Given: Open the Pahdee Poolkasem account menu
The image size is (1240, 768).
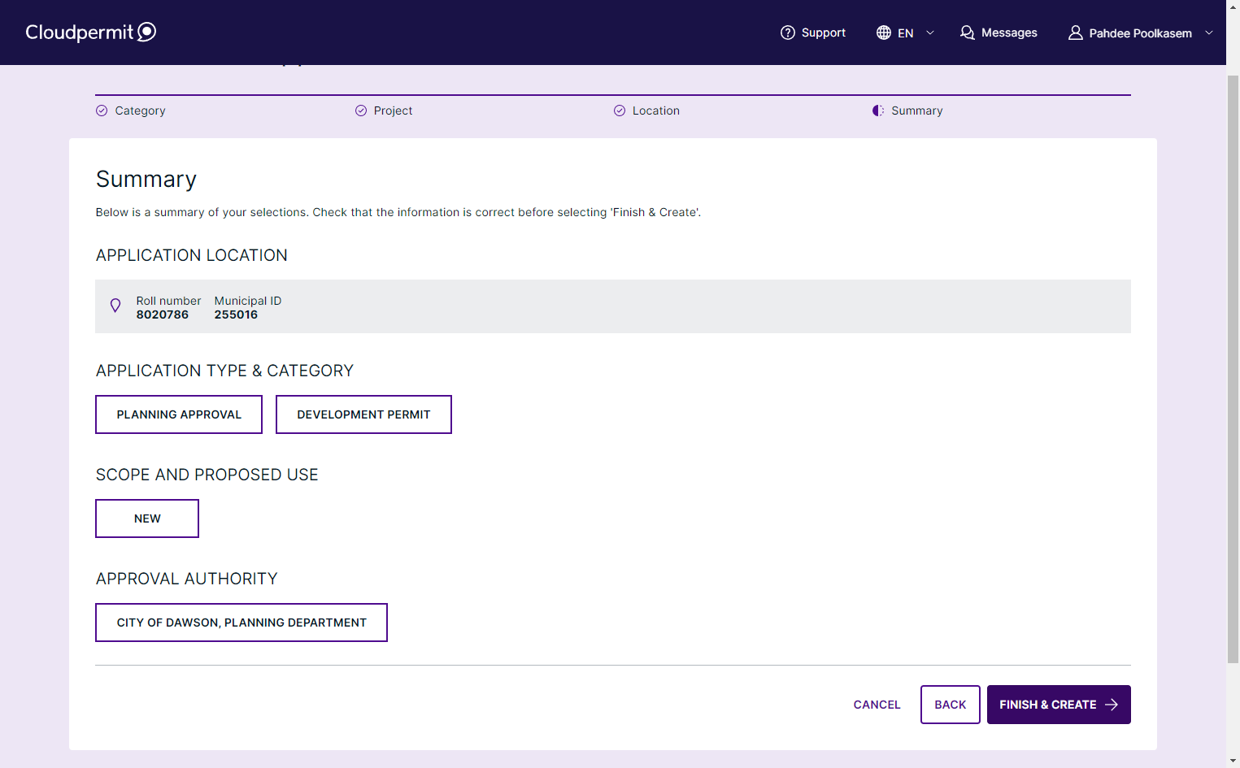Looking at the screenshot, I should [x=1141, y=33].
